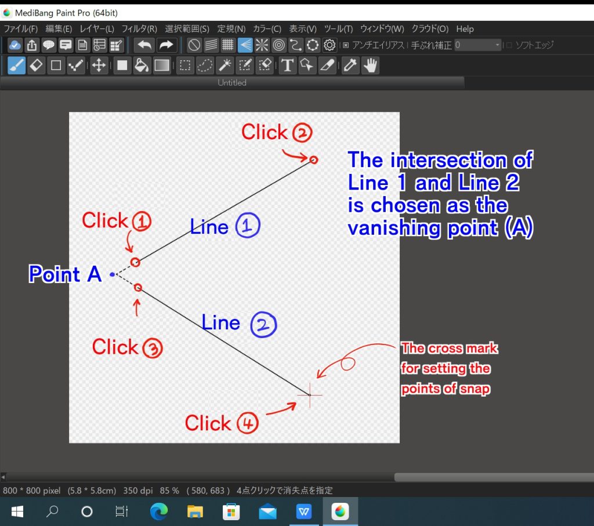Grab the Hand tool
Image resolution: width=594 pixels, height=526 pixels.
pos(370,66)
